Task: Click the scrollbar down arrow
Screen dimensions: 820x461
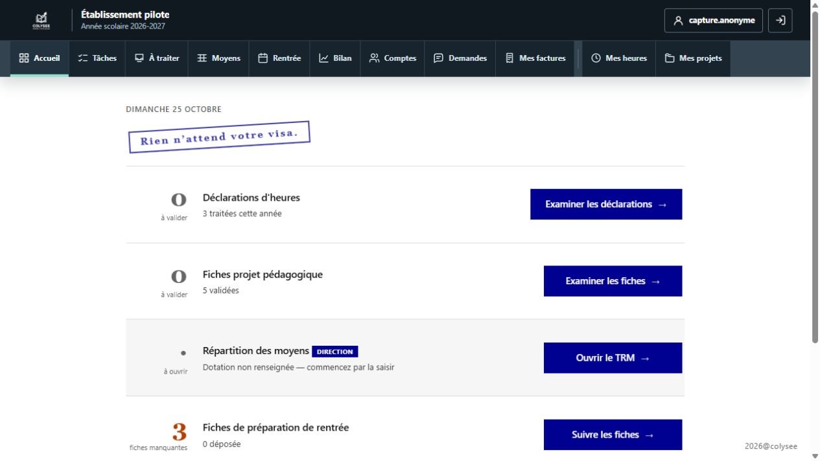Action: (x=815, y=456)
